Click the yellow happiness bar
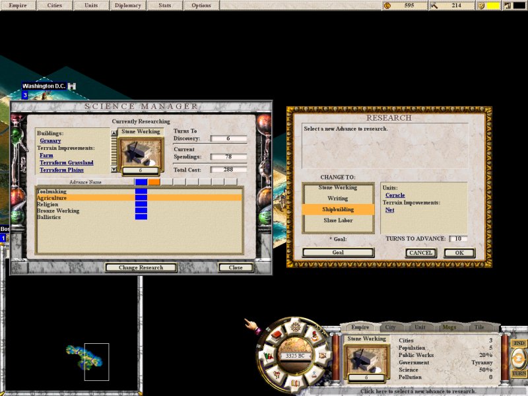This screenshot has height=396, width=528. [493, 5]
